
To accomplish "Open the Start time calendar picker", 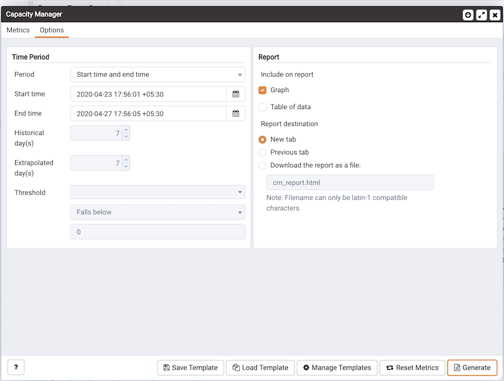I will pyautogui.click(x=236, y=94).
